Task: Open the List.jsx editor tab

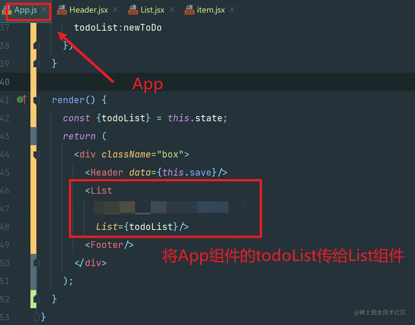Action: 152,10
